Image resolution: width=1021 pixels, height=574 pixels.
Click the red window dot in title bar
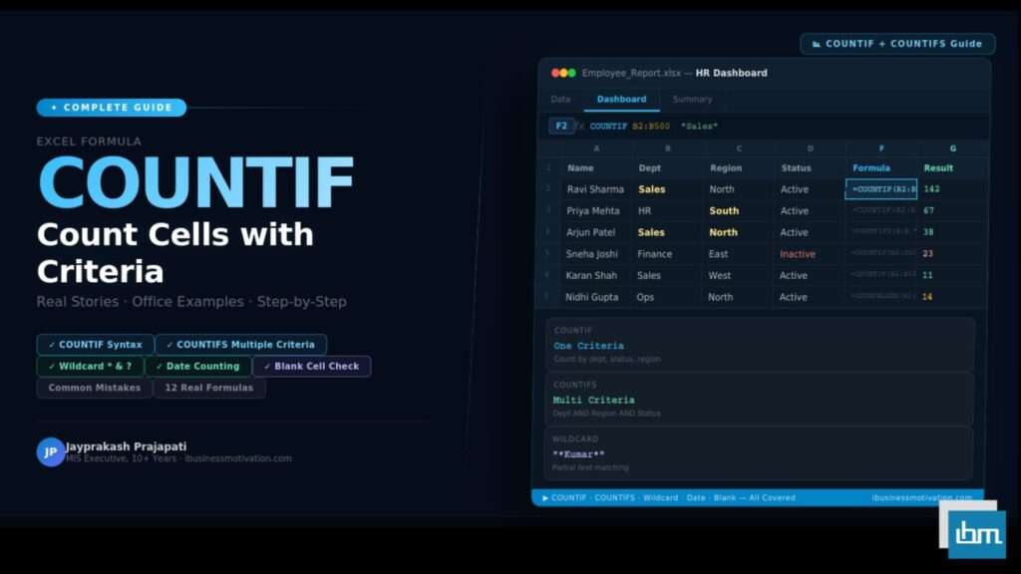coord(556,73)
